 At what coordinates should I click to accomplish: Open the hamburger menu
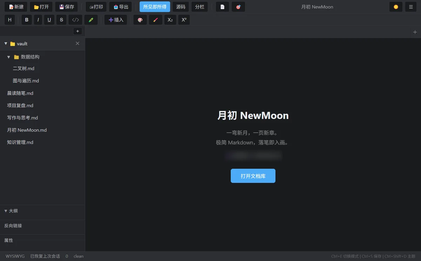411,7
